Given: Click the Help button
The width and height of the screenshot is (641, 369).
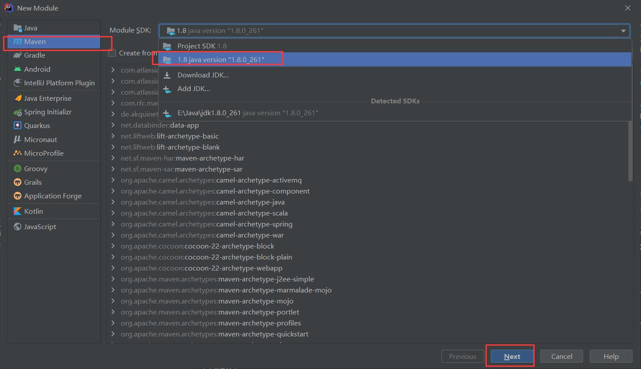Looking at the screenshot, I should click(611, 356).
